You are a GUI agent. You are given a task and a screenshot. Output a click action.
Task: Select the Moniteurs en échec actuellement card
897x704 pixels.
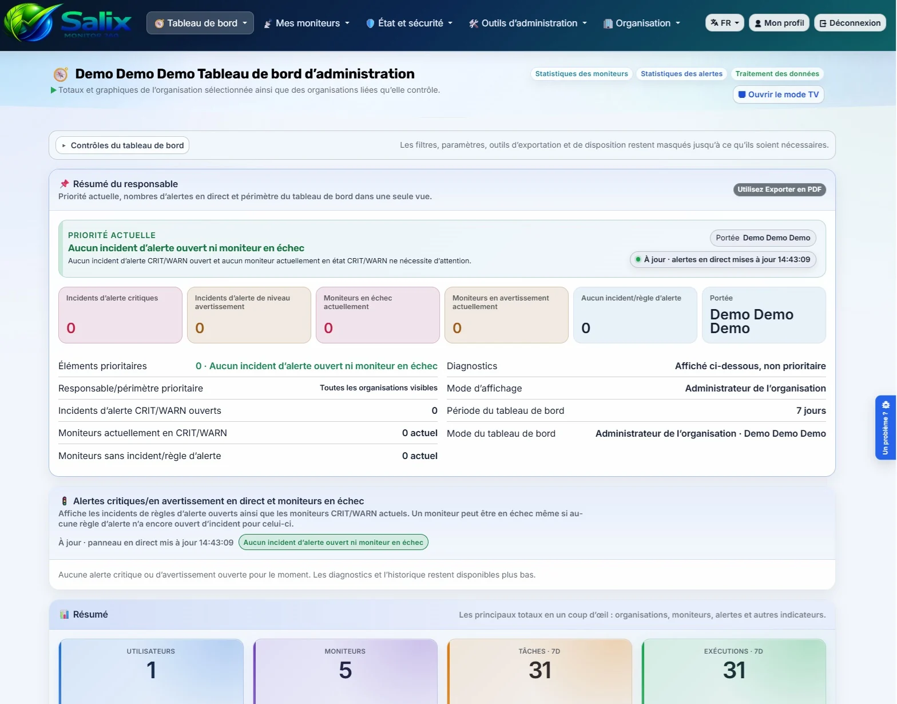378,315
